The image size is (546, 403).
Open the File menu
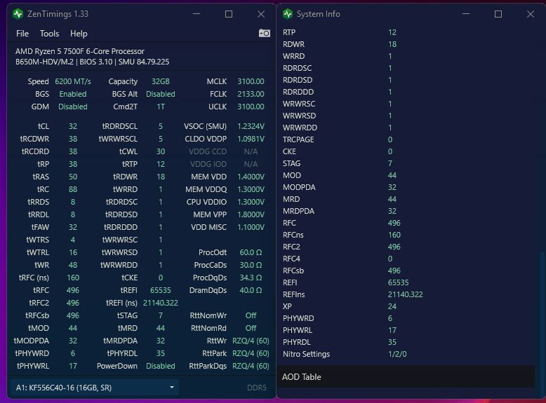[22, 34]
